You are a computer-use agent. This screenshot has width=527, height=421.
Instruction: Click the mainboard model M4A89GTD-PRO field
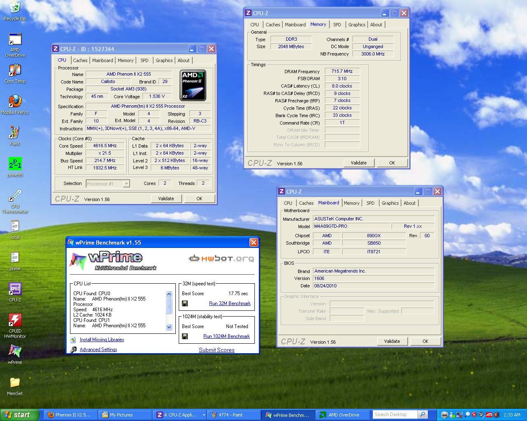click(x=351, y=226)
